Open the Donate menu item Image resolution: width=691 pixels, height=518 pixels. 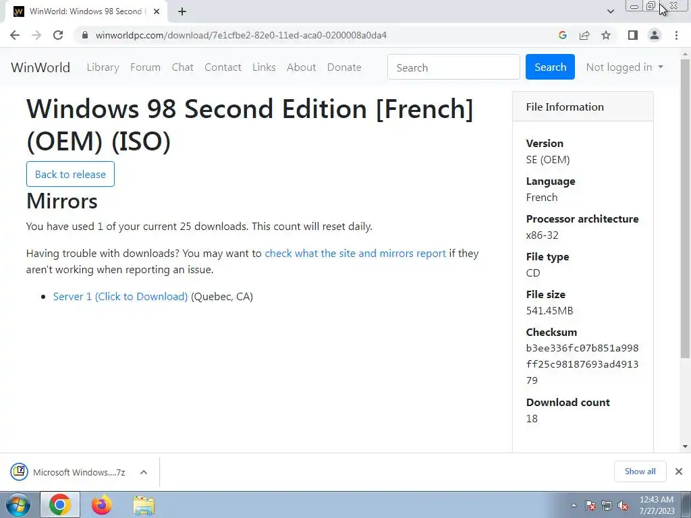[x=344, y=67]
